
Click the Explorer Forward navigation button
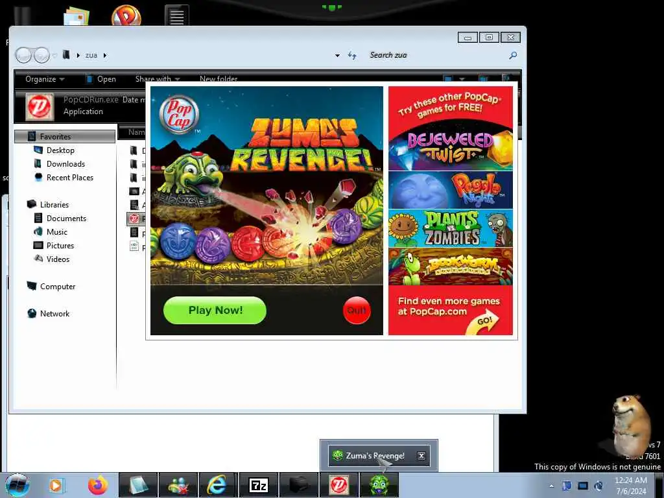coord(41,55)
